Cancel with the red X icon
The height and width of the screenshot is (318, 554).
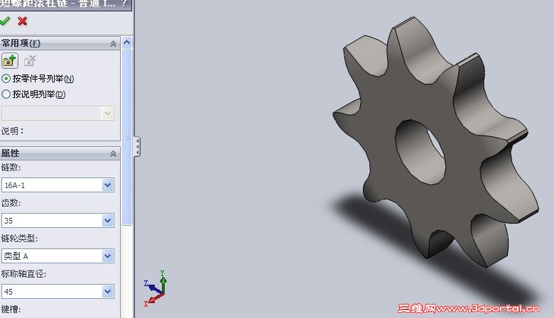point(22,21)
